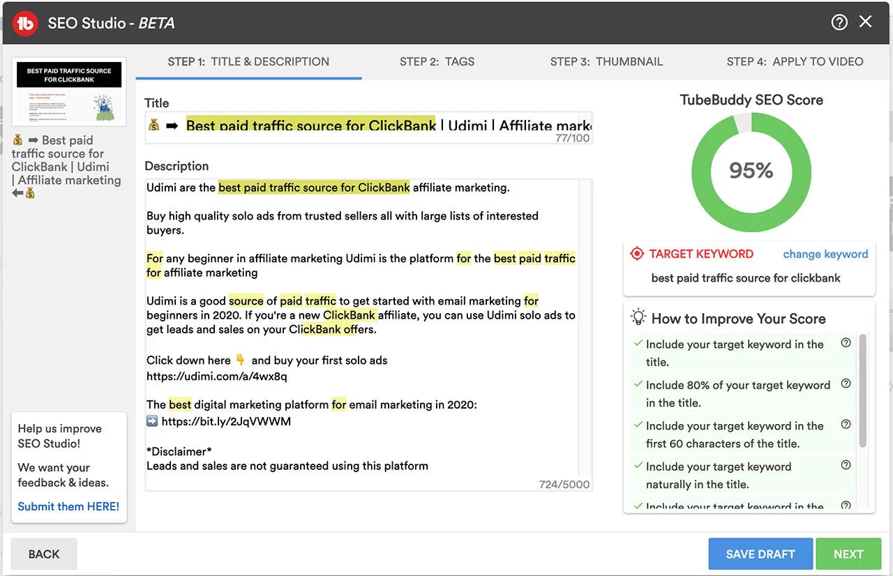Open help icon for 'Include your target keyword in the title'
The height and width of the screenshot is (576, 893).
tap(846, 343)
